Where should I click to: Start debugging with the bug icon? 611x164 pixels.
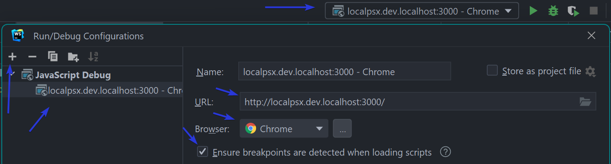(553, 11)
